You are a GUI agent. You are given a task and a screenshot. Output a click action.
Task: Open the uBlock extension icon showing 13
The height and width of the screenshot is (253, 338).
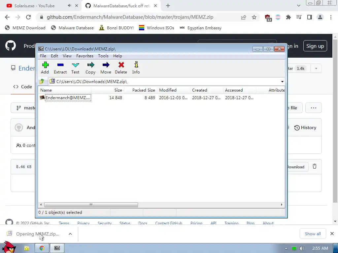click(x=268, y=18)
